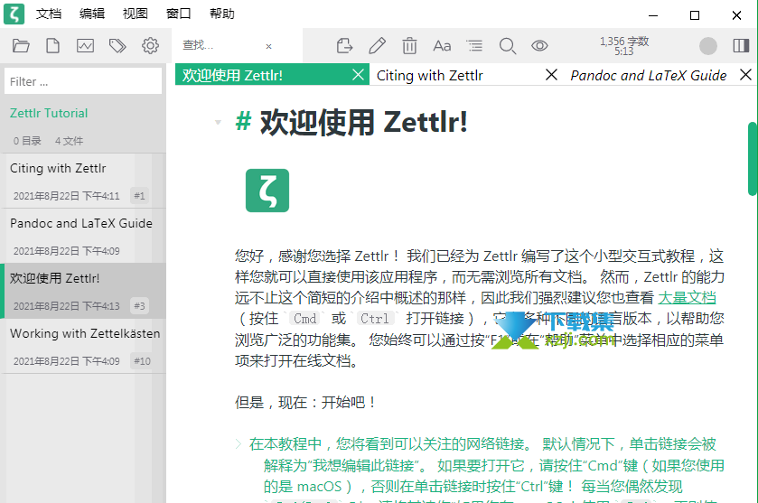This screenshot has height=503, width=758.
Task: Click the #1 tag badge
Action: (140, 196)
